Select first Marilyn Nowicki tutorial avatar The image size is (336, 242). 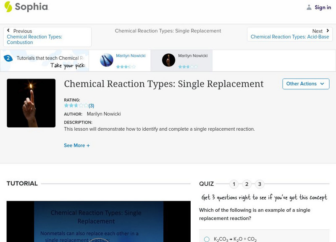[x=107, y=60]
